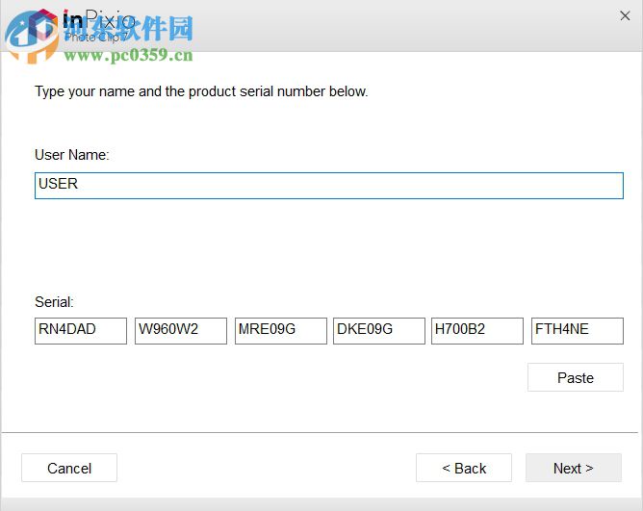Select the serial box containing W960W2
Viewport: 643px width, 511px height.
[x=181, y=330]
